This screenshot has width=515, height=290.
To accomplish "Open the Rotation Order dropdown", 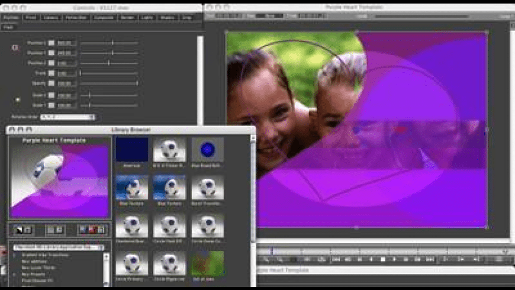I will (67, 117).
